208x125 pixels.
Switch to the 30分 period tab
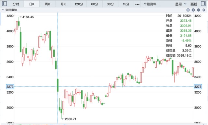point(110,4)
